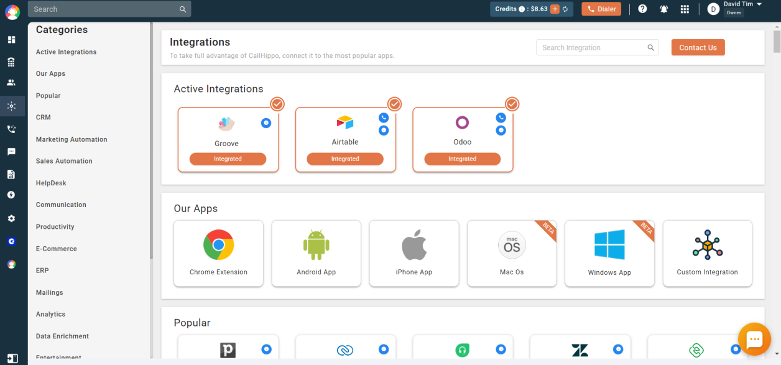Viewport: 781px width, 365px height.
Task: Open the Custom Integration card
Action: [x=708, y=253]
